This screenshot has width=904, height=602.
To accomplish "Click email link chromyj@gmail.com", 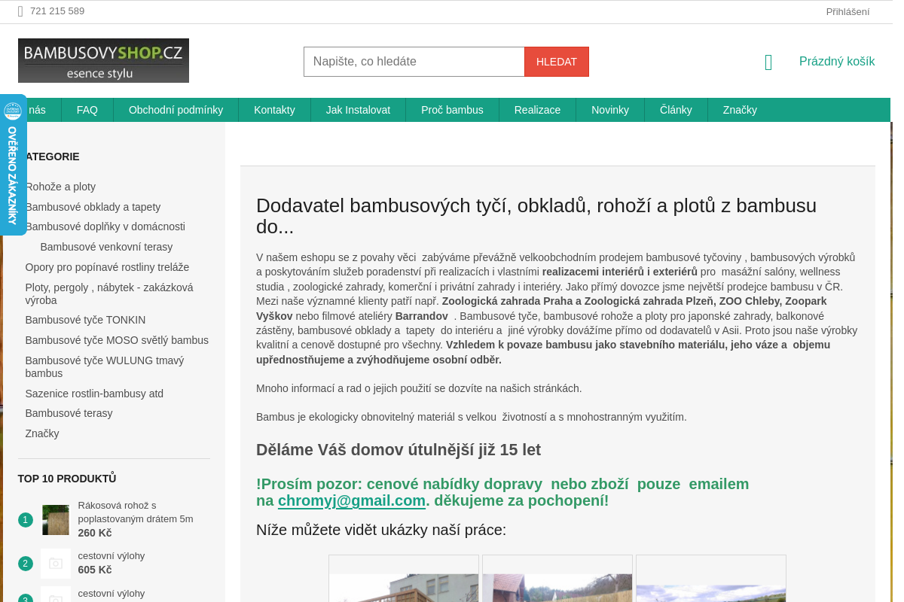I will tap(352, 500).
